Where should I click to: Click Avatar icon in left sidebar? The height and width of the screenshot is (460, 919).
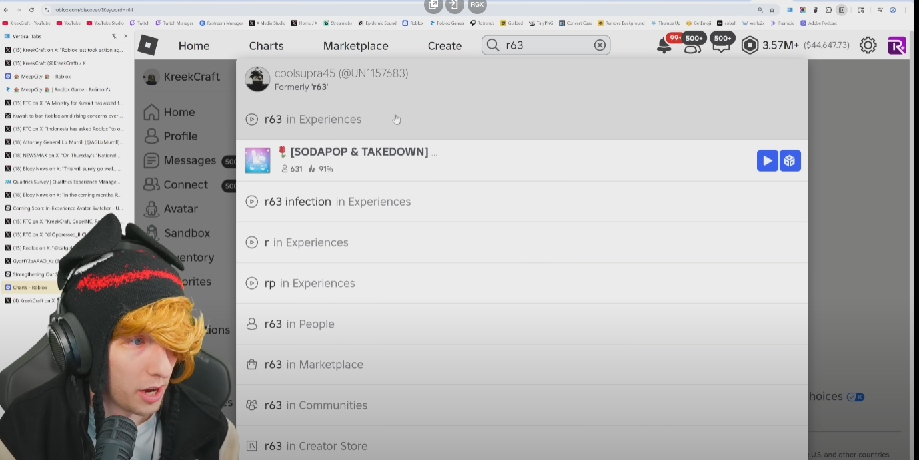pyautogui.click(x=152, y=209)
